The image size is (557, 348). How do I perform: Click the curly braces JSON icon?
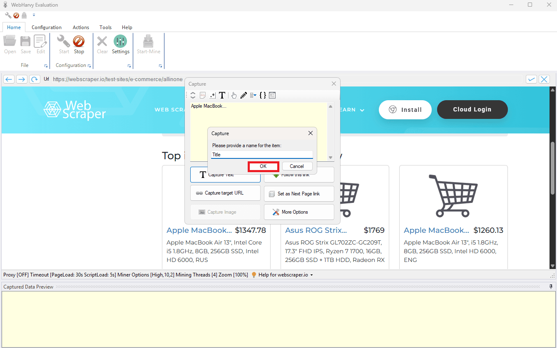tap(263, 95)
